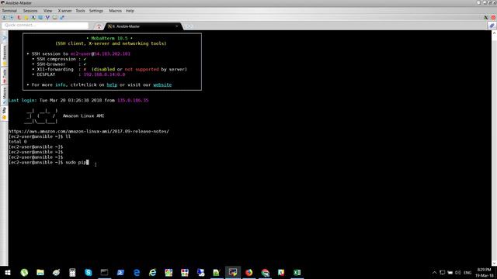The image size is (497, 279).
Task: Click the help link in banner
Action: click(112, 84)
